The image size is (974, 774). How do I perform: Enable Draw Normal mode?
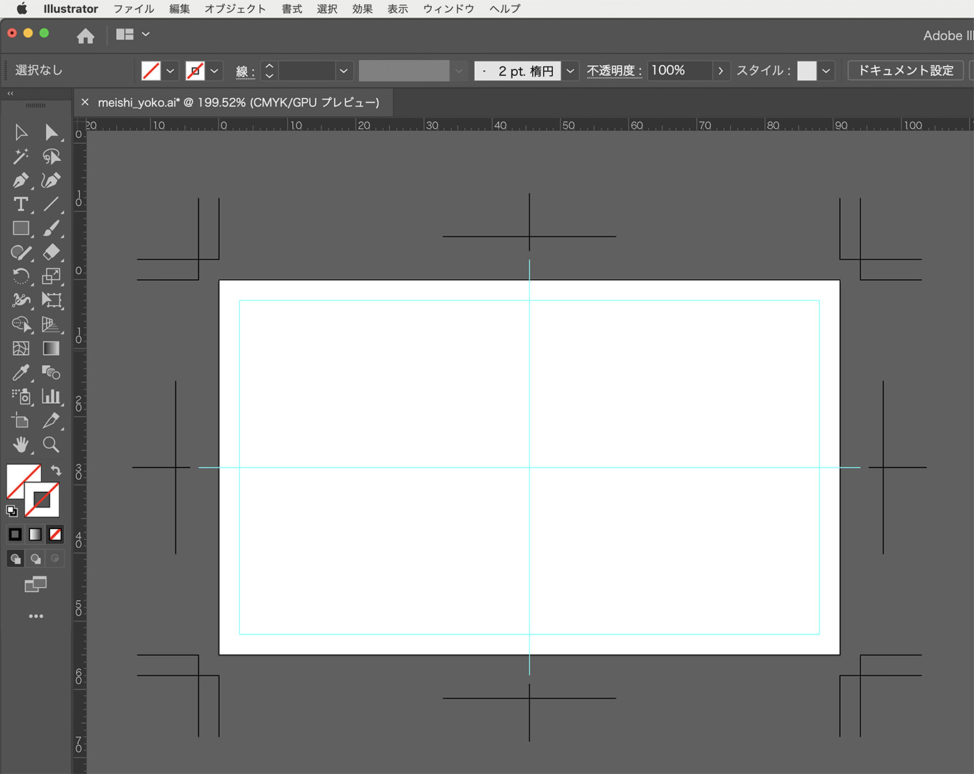tap(15, 558)
